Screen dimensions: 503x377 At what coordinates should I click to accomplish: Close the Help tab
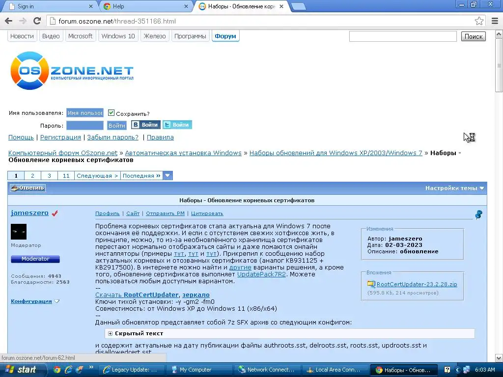click(186, 6)
